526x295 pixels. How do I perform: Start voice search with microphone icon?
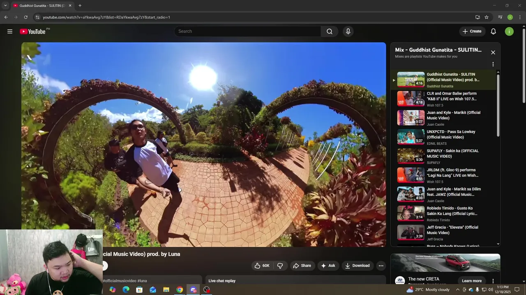(x=348, y=32)
